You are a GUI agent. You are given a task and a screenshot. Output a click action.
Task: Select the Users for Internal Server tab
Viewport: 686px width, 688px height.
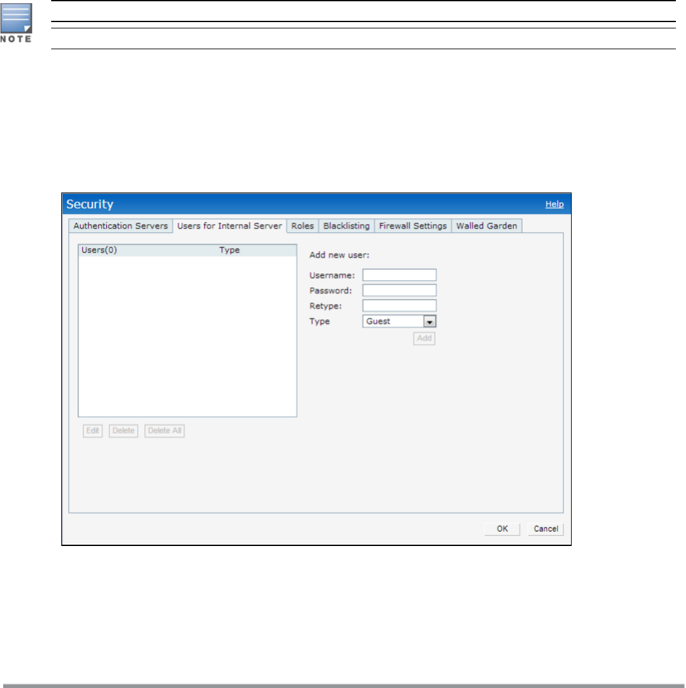coord(229,225)
